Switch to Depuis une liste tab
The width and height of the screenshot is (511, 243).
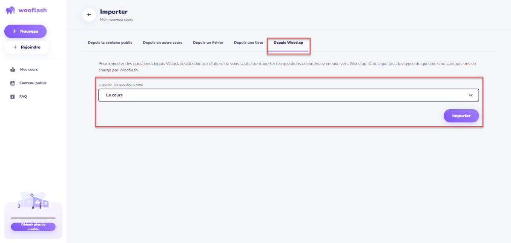(248, 42)
